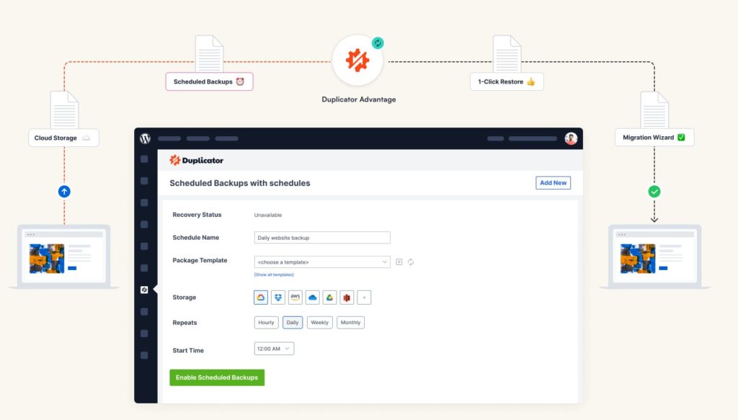Enable Monthly backup repeats
The height and width of the screenshot is (420, 738).
click(351, 322)
